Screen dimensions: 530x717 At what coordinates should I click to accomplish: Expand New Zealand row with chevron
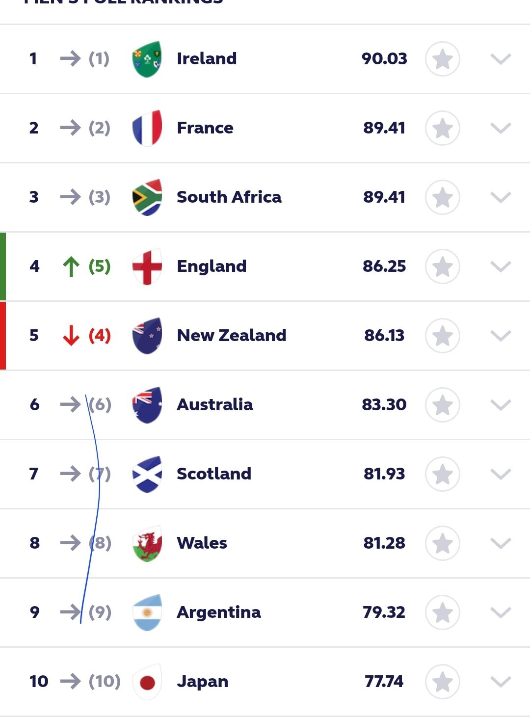pos(501,336)
